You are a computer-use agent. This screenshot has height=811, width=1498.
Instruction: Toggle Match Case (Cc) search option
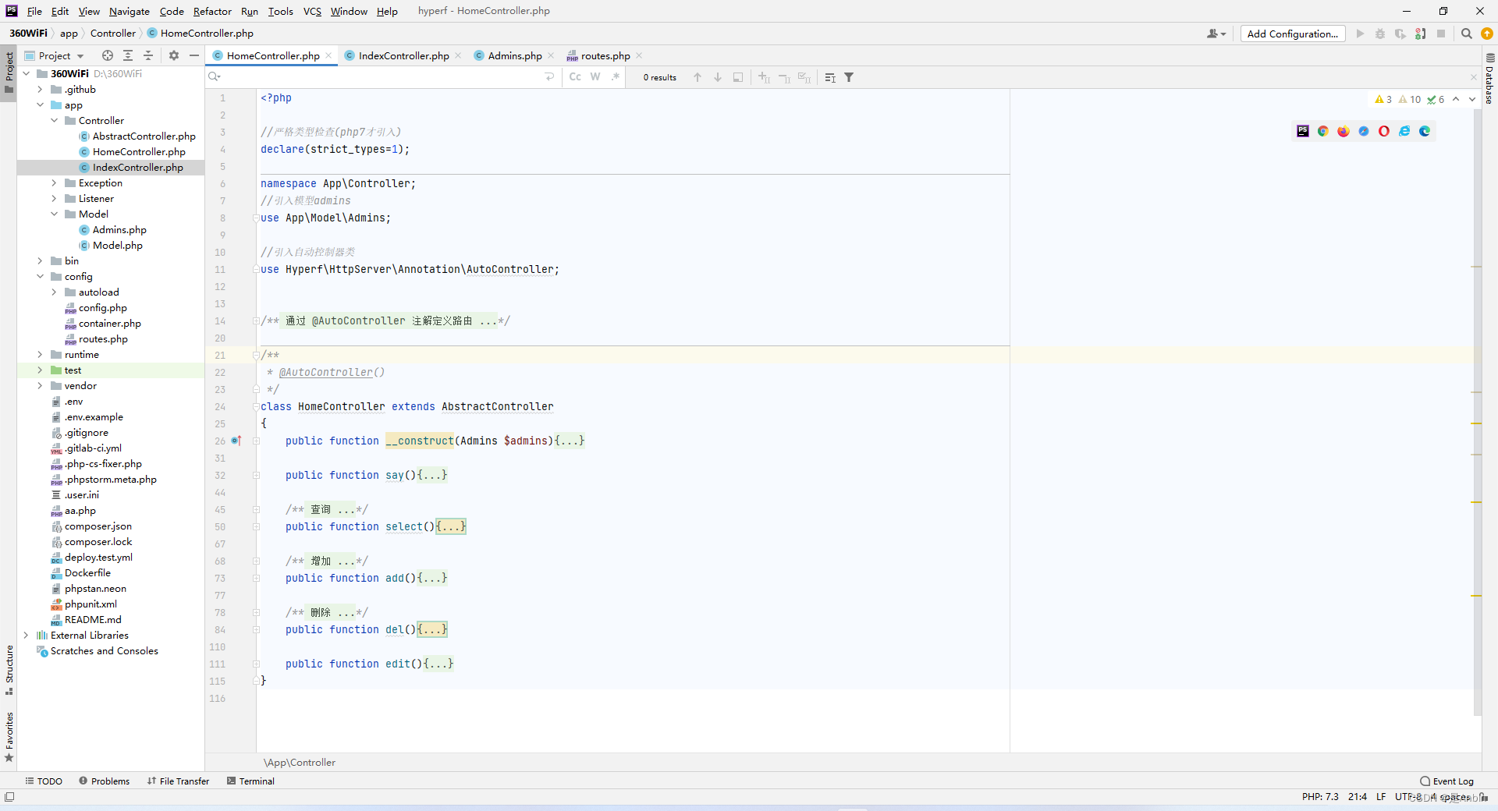[x=575, y=77]
